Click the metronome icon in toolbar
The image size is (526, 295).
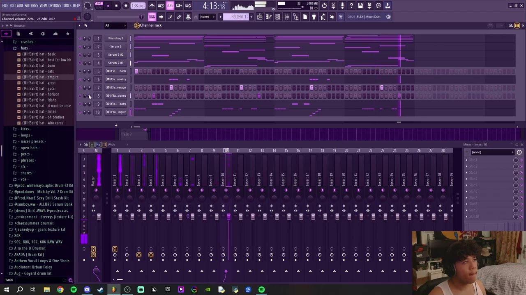[x=152, y=6]
